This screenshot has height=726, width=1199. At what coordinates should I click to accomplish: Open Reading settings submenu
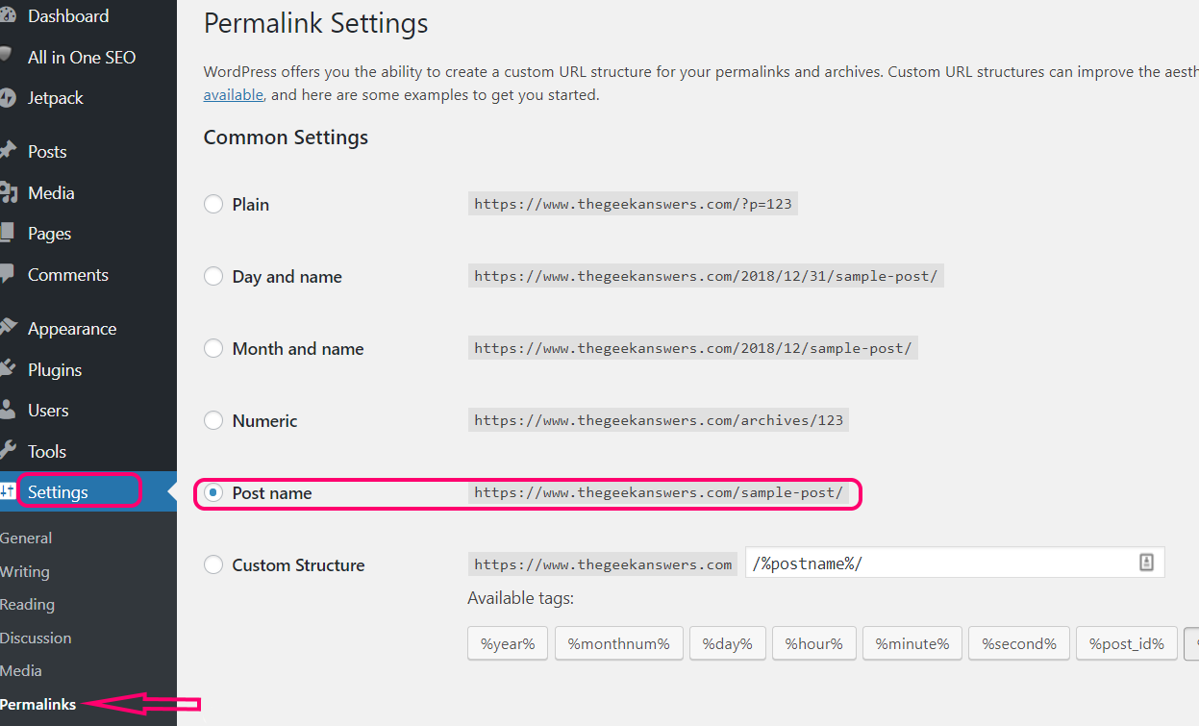[x=27, y=604]
